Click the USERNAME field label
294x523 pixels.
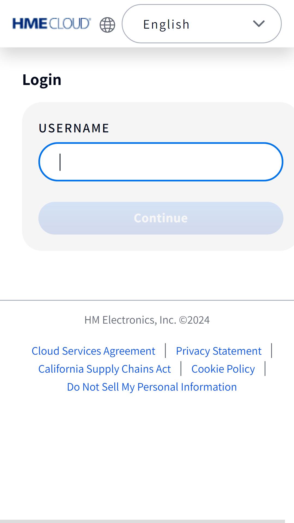[74, 128]
